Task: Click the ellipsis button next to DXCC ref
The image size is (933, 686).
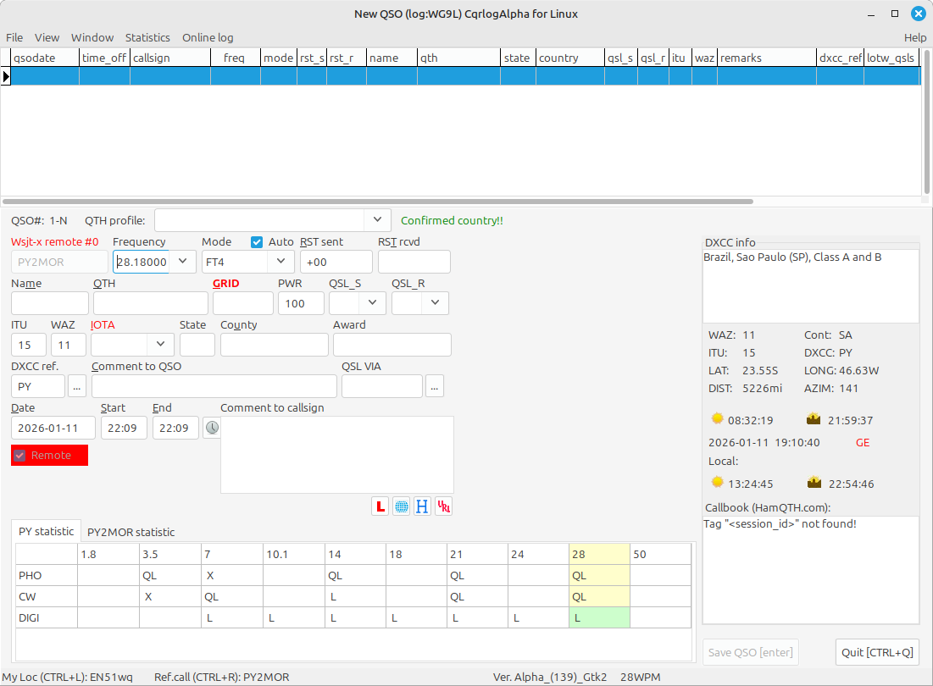Action: click(x=77, y=386)
